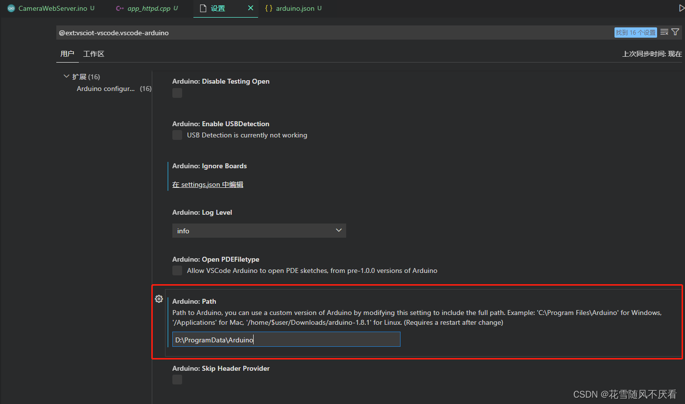Image resolution: width=685 pixels, height=404 pixels.
Task: Collapse the 扩展 (16) tree group
Action: click(67, 76)
